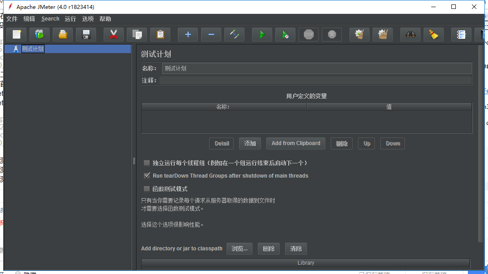Open the Templates icon in toolbar
The width and height of the screenshot is (488, 274).
pos(39,34)
